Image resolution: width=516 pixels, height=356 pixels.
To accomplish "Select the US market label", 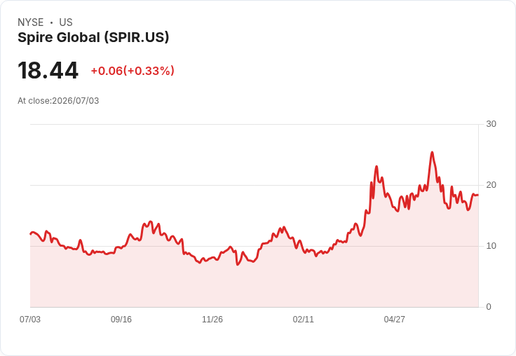I will pyautogui.click(x=66, y=22).
